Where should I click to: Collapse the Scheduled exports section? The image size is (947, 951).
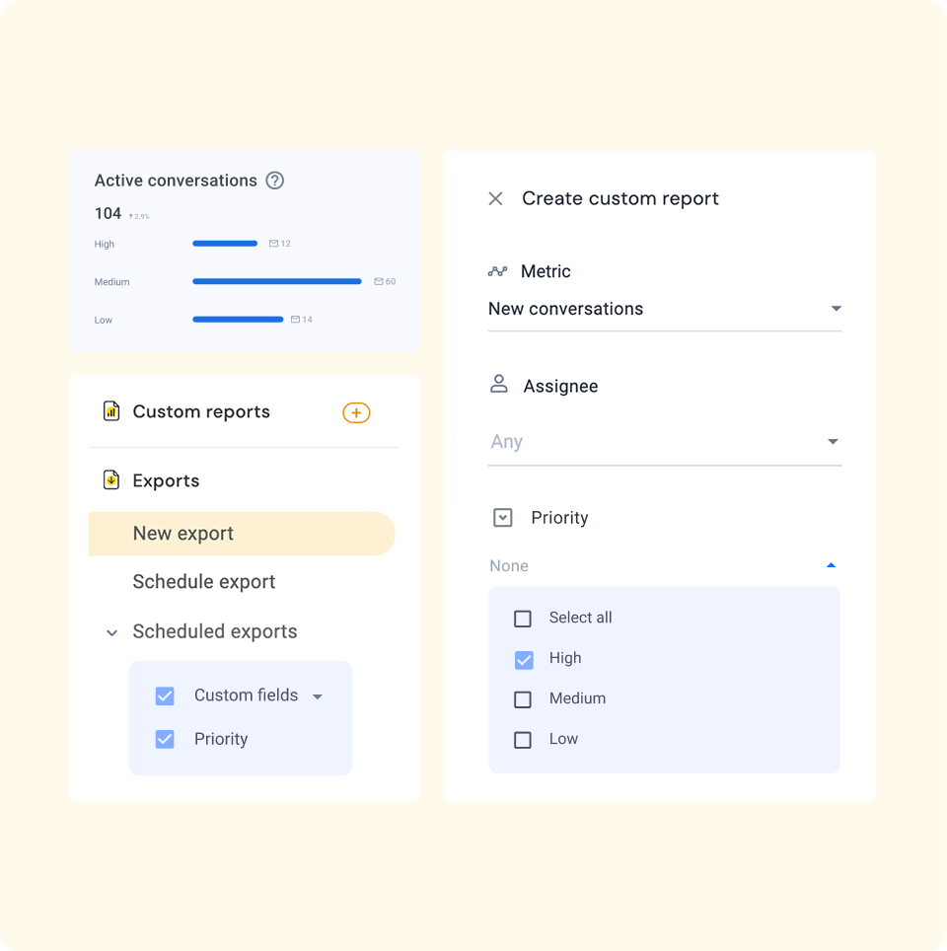[111, 632]
